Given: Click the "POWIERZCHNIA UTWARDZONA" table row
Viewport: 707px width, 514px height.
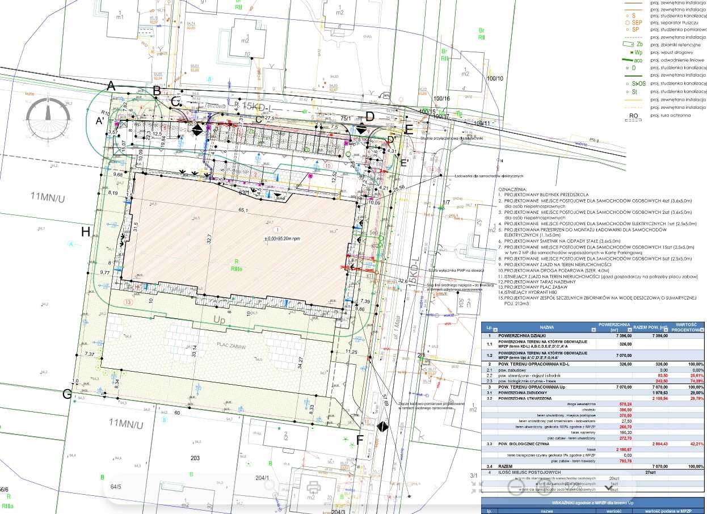Looking at the screenshot, I should point(594,398).
